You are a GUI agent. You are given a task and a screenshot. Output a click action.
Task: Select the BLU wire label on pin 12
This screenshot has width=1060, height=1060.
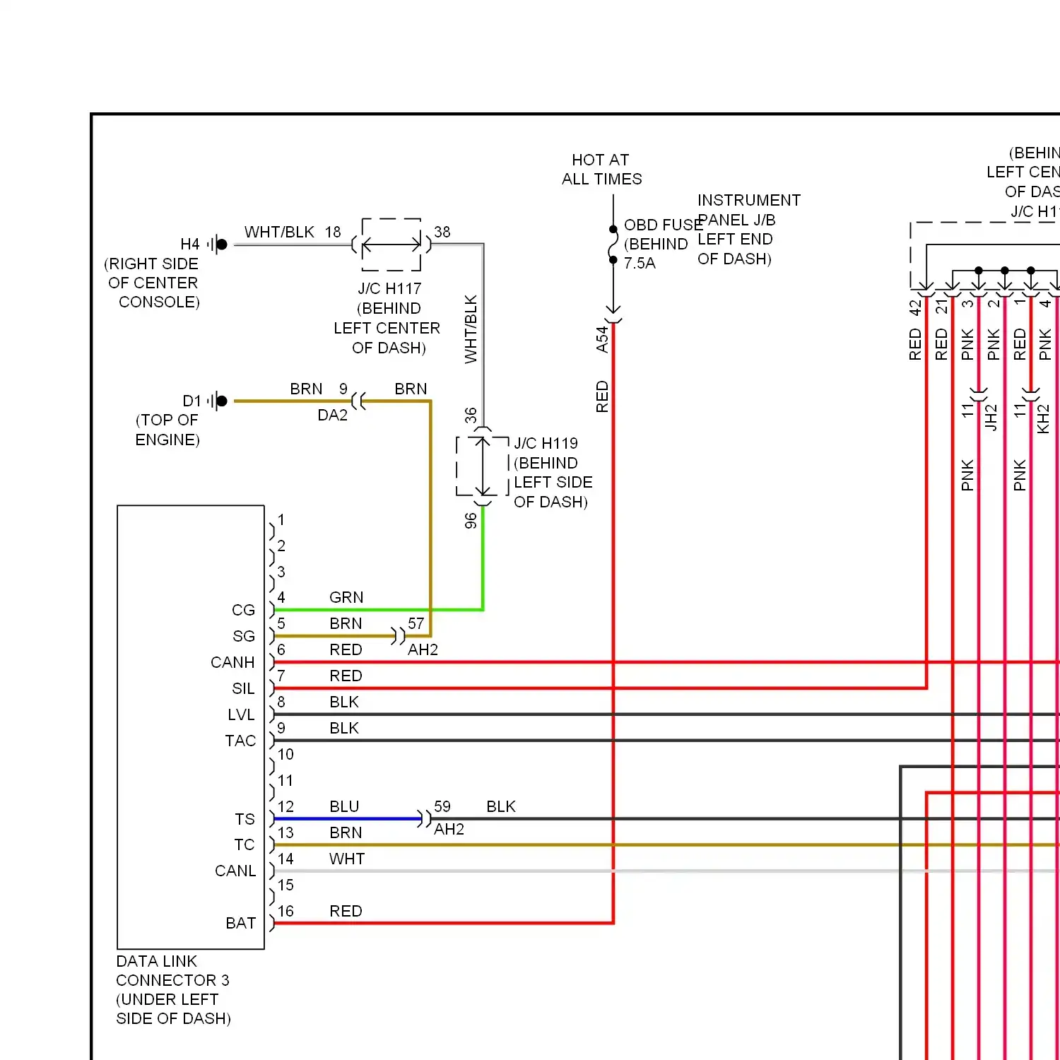pyautogui.click(x=344, y=806)
